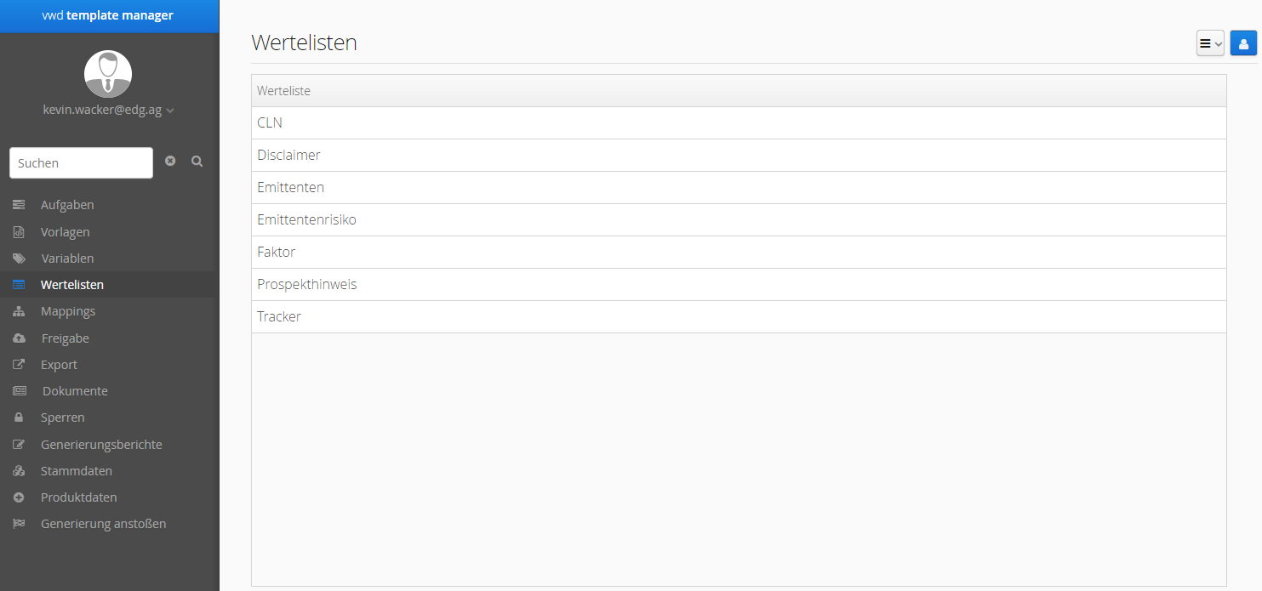Click the Variablen tags icon
This screenshot has width=1262, height=591.
(x=19, y=259)
